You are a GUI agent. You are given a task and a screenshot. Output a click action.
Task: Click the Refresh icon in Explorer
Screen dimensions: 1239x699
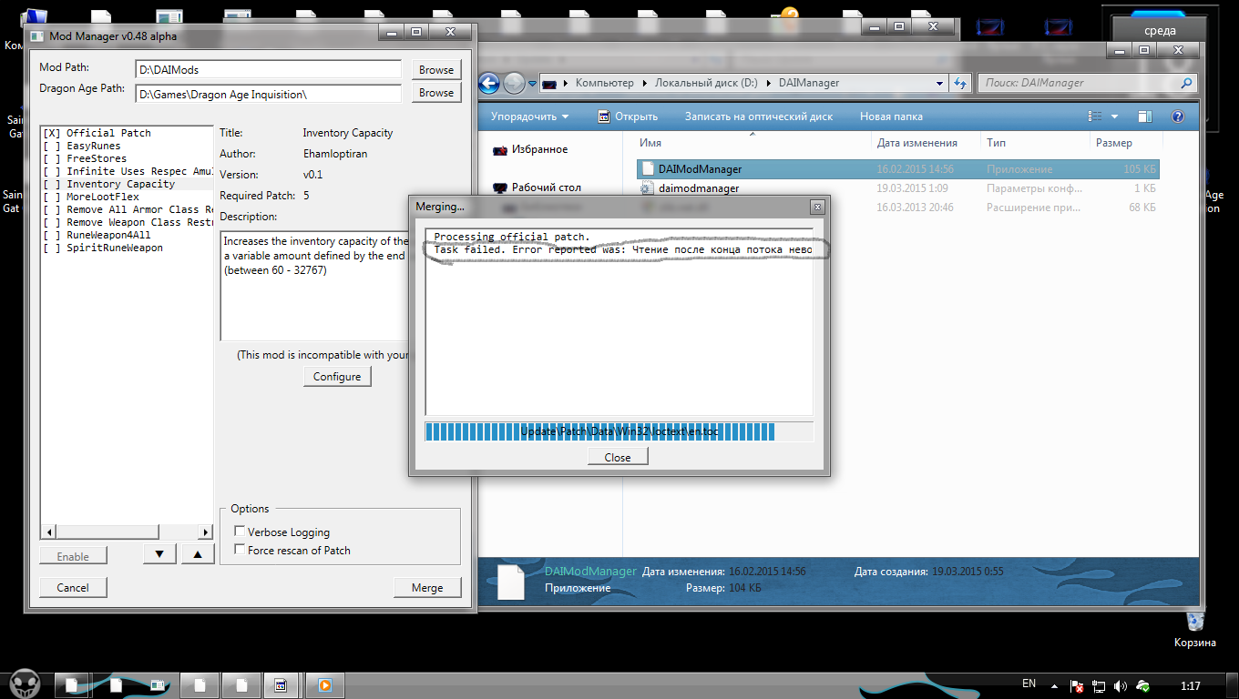click(x=959, y=83)
